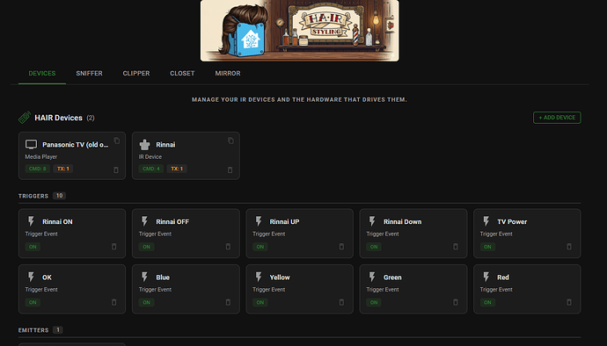This screenshot has height=346, width=607.
Task: Delete the Red trigger
Action: pos(569,302)
